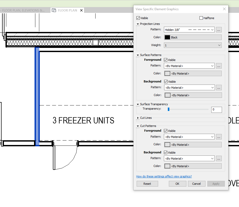Screen dimensions: 239x207
Task: Open the Cut Patterns Background pattern ellipsis
Action: tap(219, 158)
